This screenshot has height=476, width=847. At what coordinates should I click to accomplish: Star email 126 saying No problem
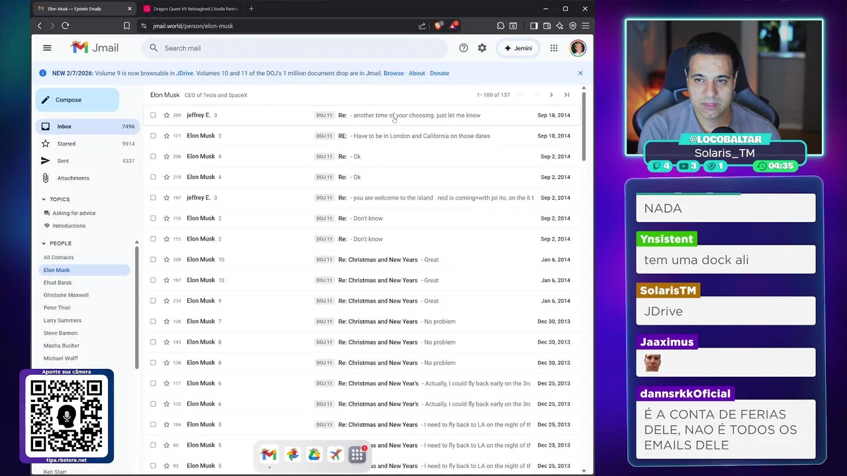pyautogui.click(x=166, y=321)
